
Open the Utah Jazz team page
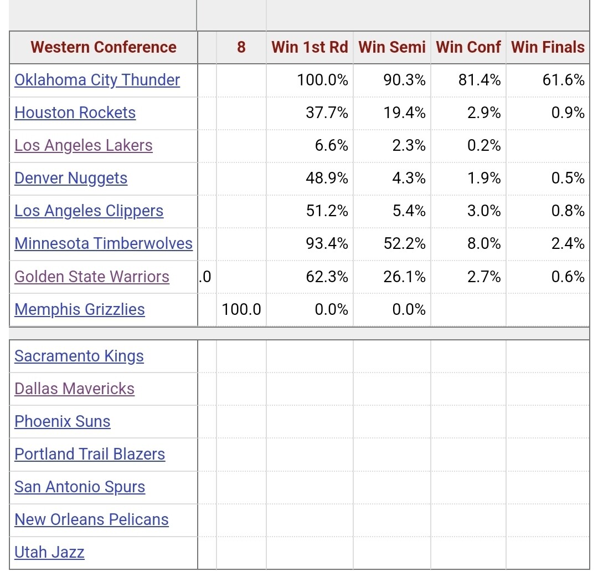pos(49,552)
